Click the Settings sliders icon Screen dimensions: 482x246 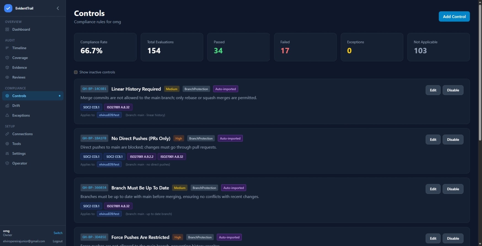tap(7, 154)
